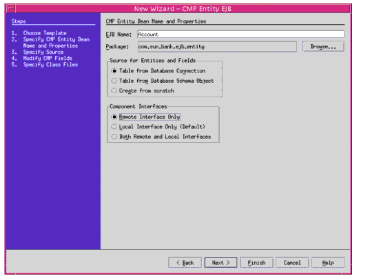Click the Finish button
The image size is (370, 276).
[256, 263]
